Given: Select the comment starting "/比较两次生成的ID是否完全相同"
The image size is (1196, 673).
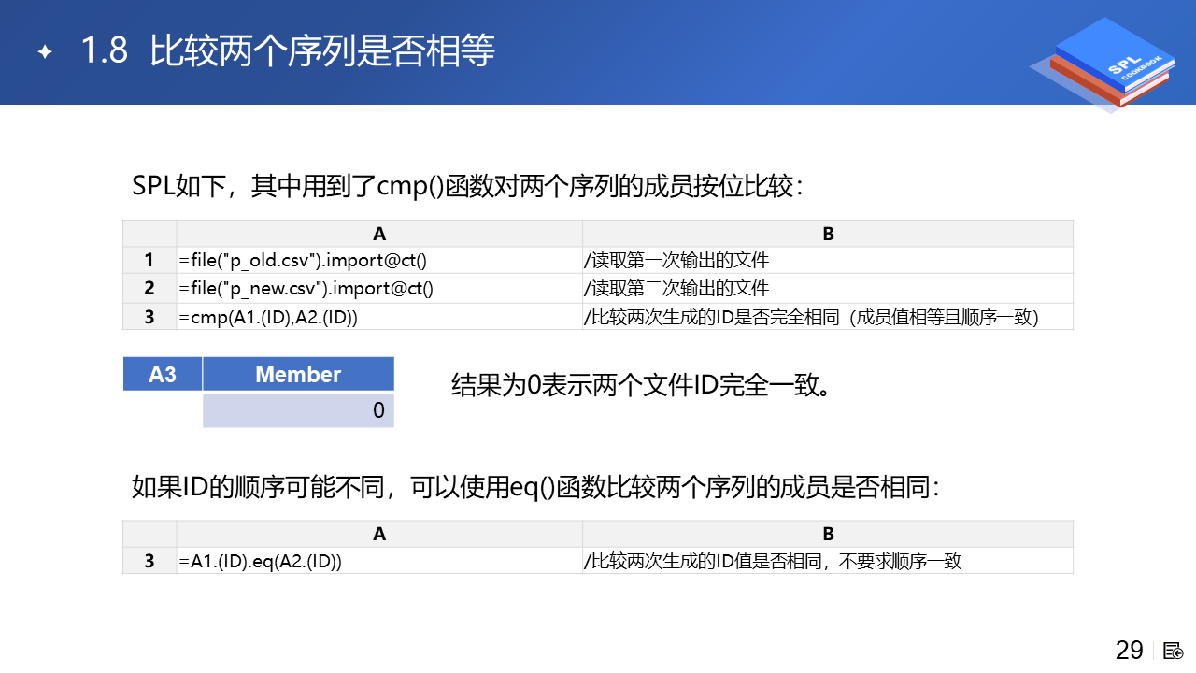Looking at the screenshot, I should pyautogui.click(x=812, y=316).
